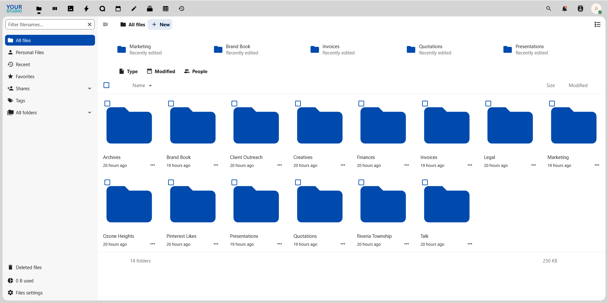Open recently edited Quotations folder shortcut
The image size is (608, 303).
point(429,50)
